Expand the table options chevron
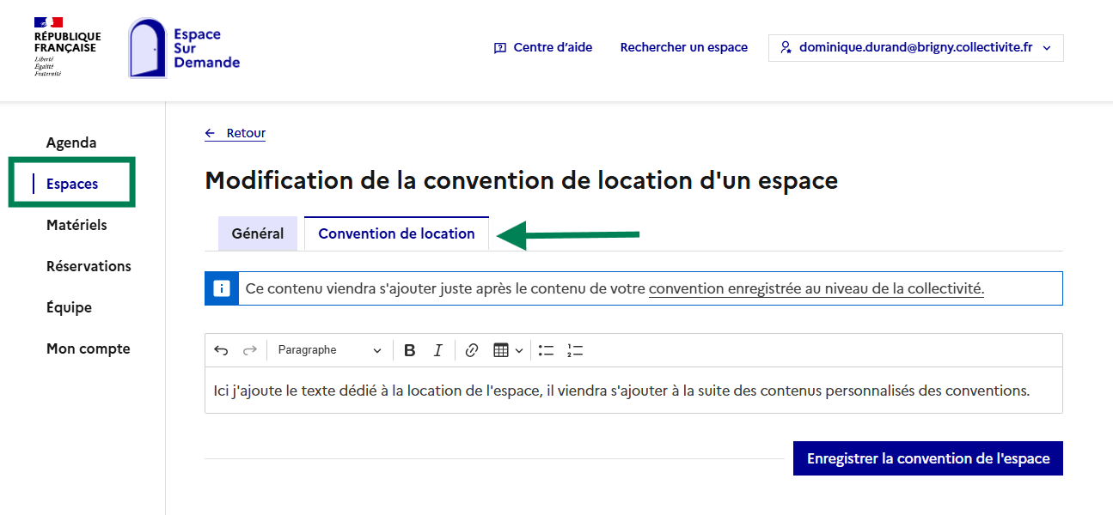The width and height of the screenshot is (1113, 515). [x=519, y=351]
